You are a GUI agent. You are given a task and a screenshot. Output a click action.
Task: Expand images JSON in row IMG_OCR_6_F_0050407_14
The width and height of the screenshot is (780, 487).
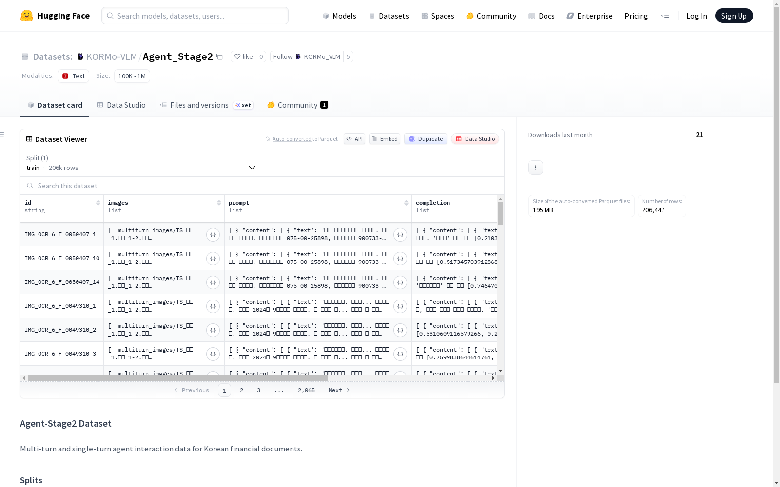[x=213, y=282]
